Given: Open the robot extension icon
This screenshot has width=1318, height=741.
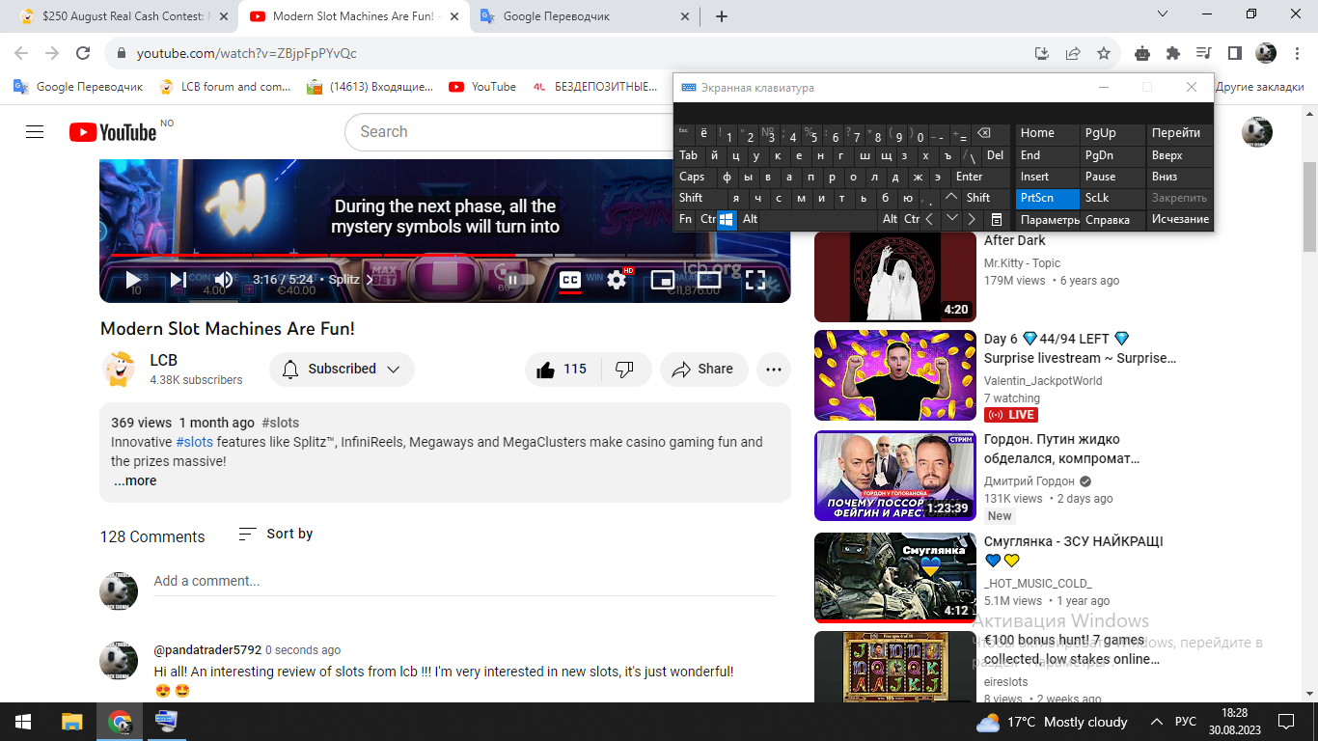Looking at the screenshot, I should (x=1142, y=53).
